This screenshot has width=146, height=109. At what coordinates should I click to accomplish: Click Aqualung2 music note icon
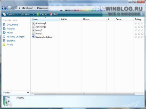tap(34, 26)
